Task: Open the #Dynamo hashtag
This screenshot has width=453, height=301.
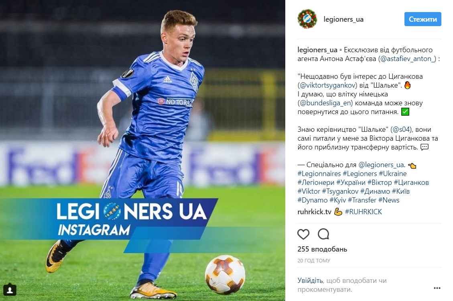Action: pyautogui.click(x=313, y=200)
